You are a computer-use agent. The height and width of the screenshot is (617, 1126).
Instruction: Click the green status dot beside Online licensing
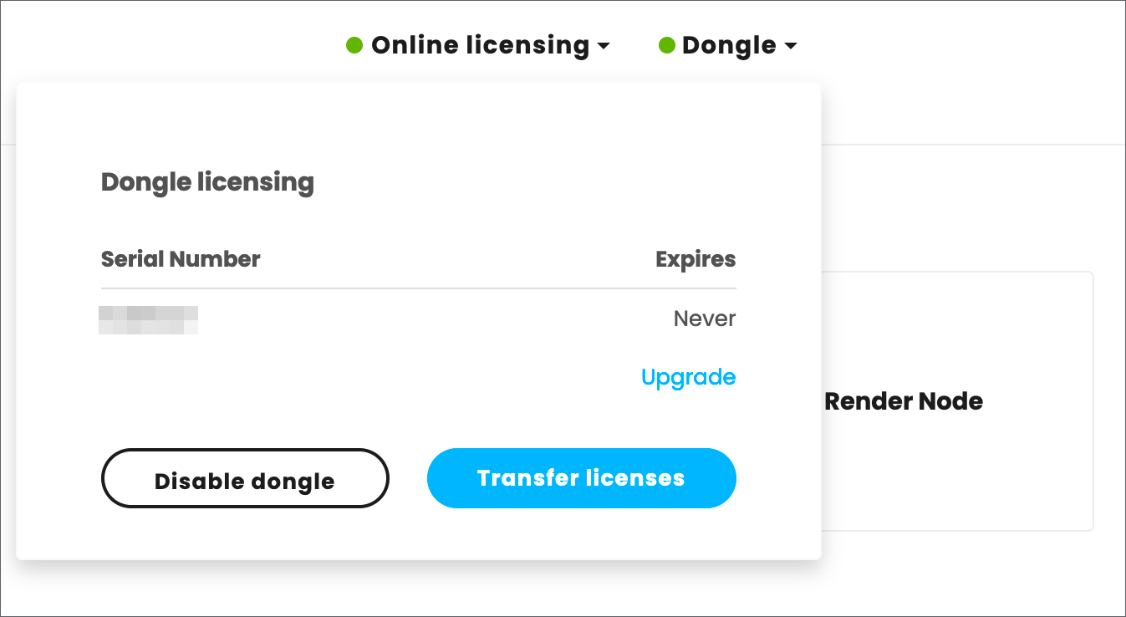[x=354, y=46]
